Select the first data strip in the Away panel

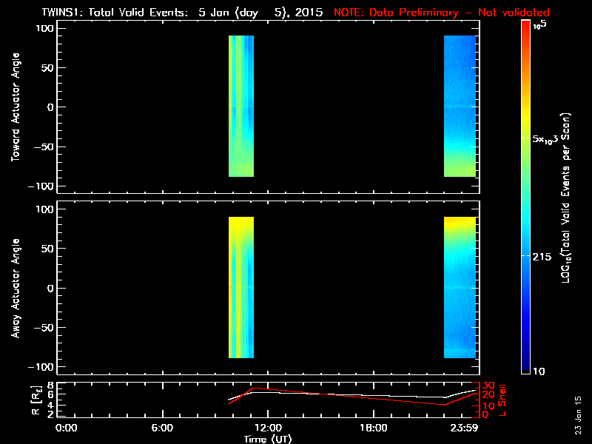[x=241, y=287]
